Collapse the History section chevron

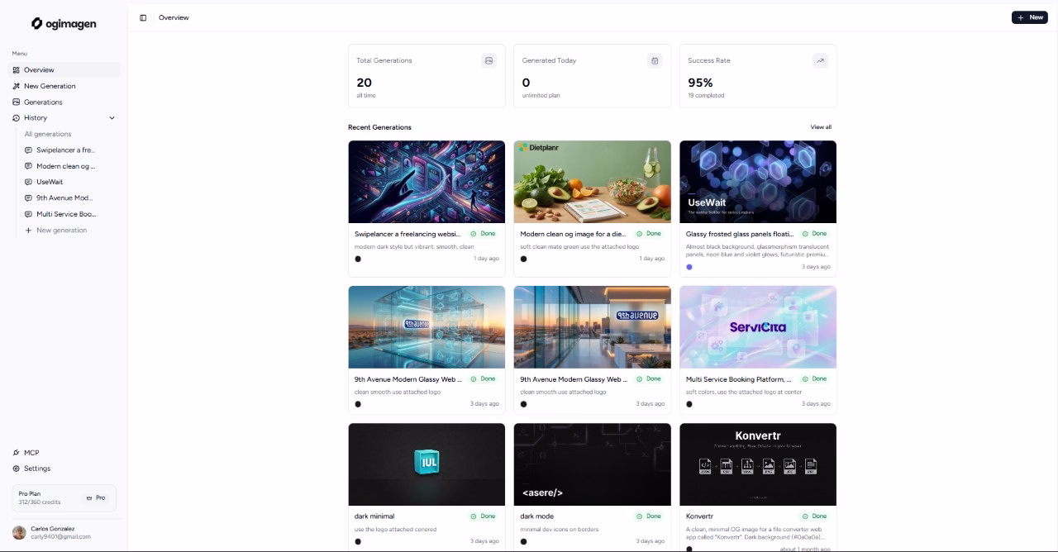pyautogui.click(x=112, y=118)
